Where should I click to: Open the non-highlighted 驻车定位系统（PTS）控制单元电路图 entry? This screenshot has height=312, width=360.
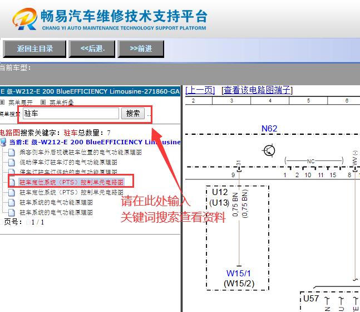point(71,192)
